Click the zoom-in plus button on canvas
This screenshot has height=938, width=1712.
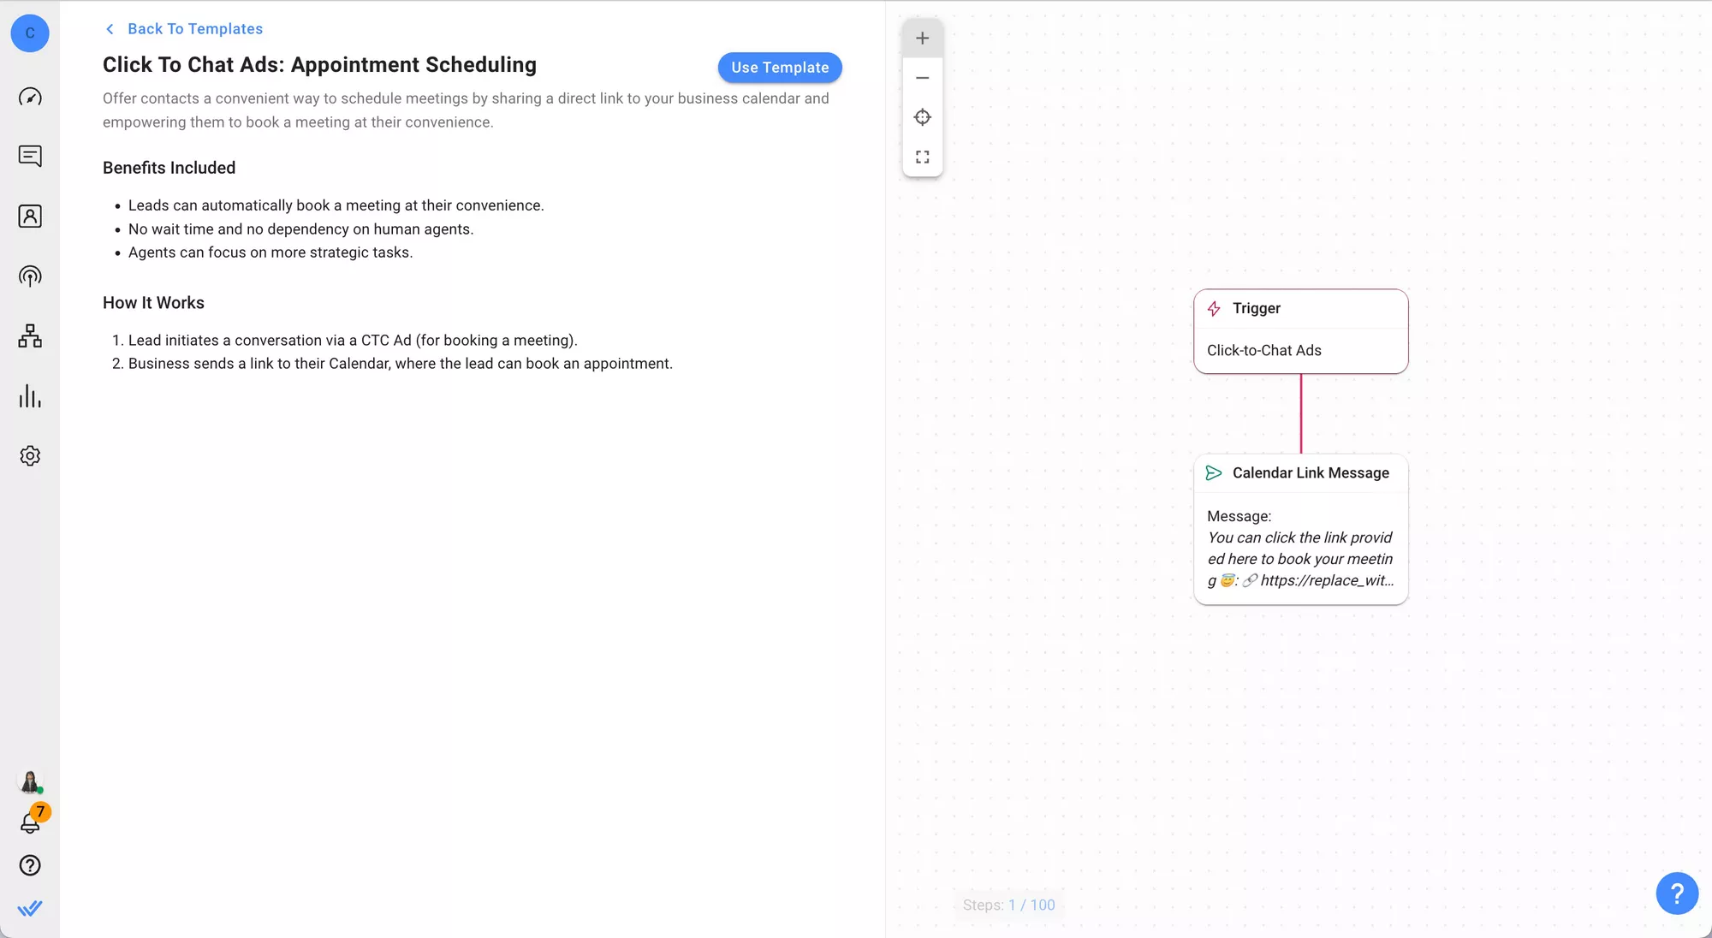pos(922,39)
